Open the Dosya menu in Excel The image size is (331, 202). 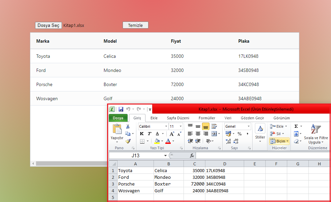118,118
